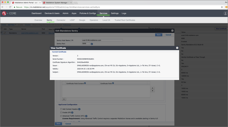Click the Enable DFS info icon
Screen dimensions: 228x127
pyautogui.click(x=72, y=112)
